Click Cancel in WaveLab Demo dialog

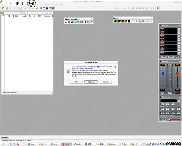tap(106, 82)
